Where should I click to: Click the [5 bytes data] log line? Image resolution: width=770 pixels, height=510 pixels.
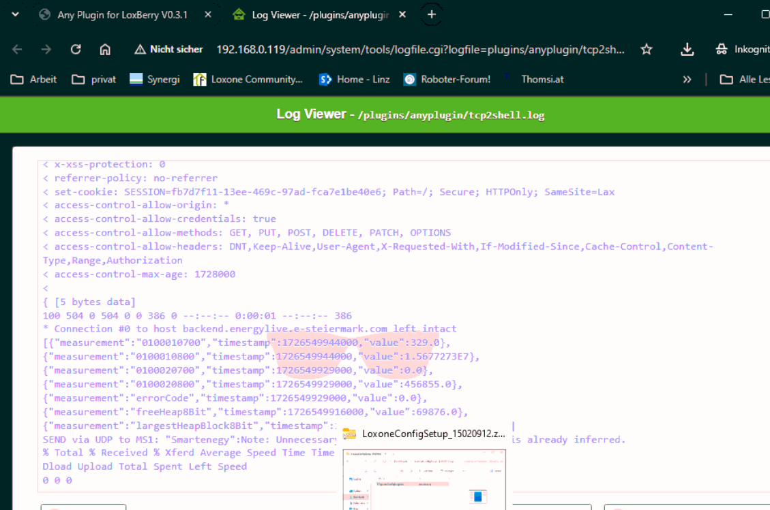pyautogui.click(x=89, y=302)
